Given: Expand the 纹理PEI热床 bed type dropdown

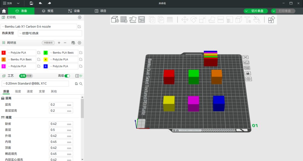Looking at the screenshot, I should point(47,33).
